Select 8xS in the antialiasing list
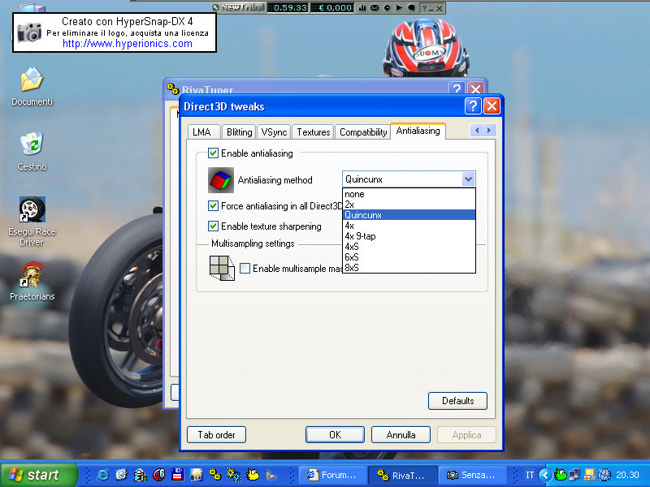Image resolution: width=650 pixels, height=487 pixels. tap(352, 267)
